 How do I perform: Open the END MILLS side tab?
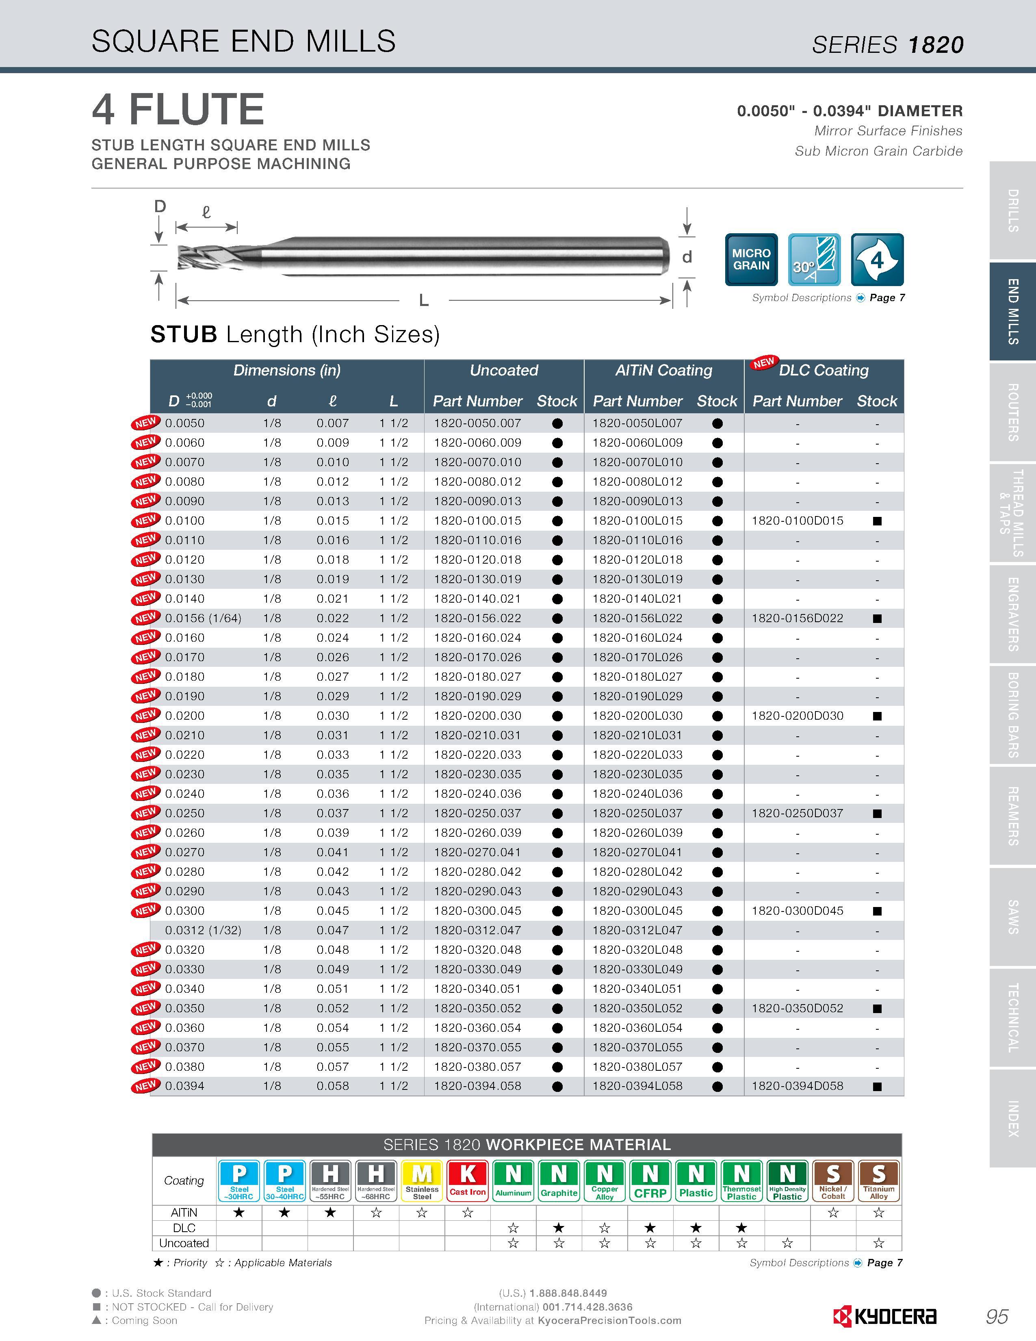[x=1013, y=311]
